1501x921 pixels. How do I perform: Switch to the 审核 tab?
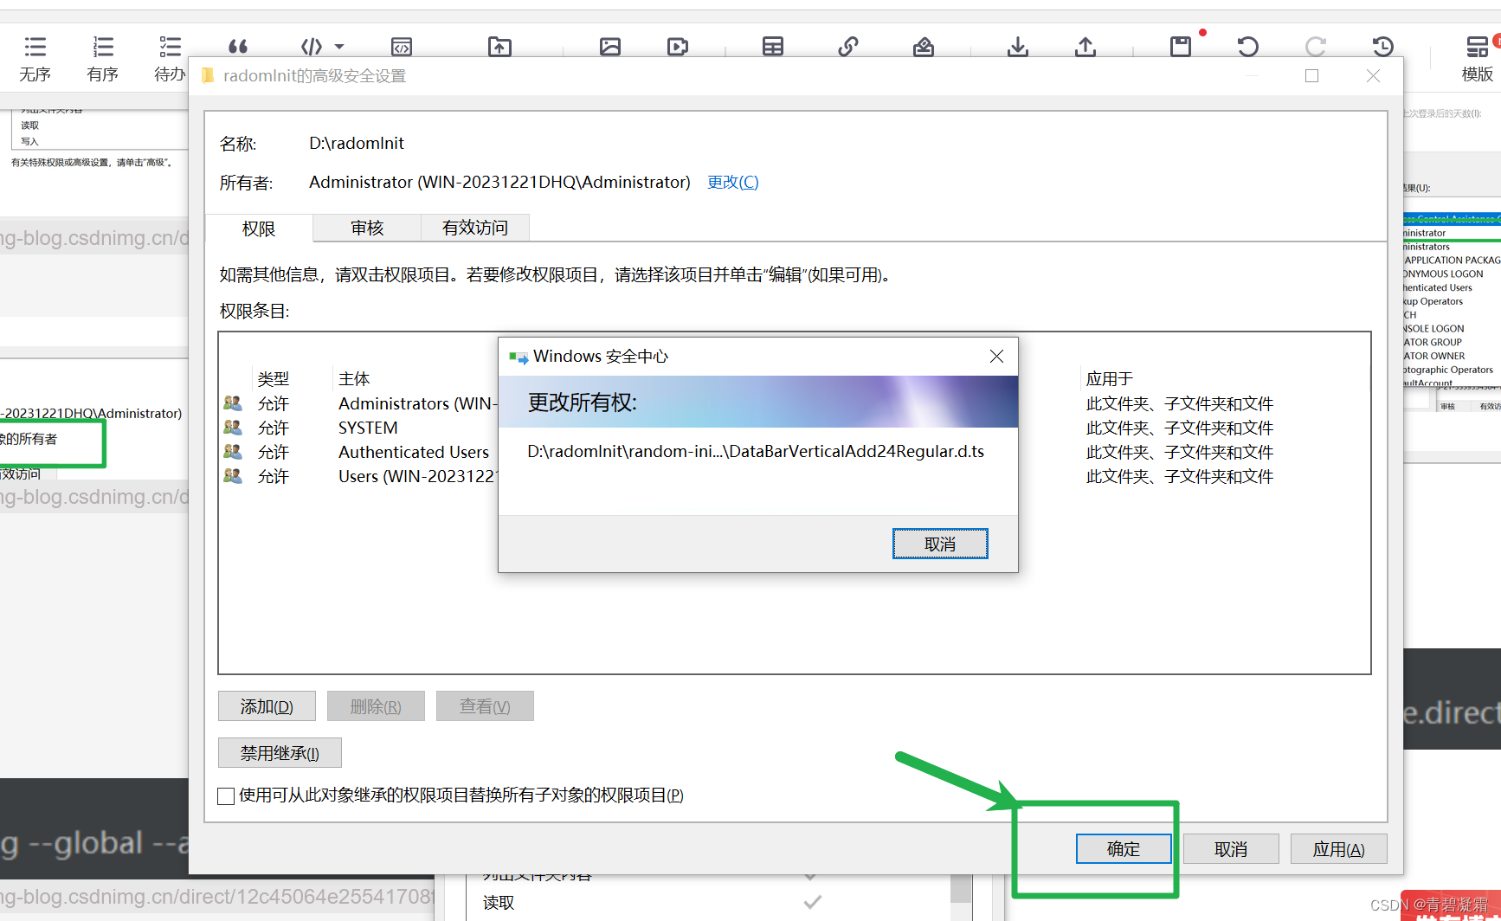coord(367,228)
